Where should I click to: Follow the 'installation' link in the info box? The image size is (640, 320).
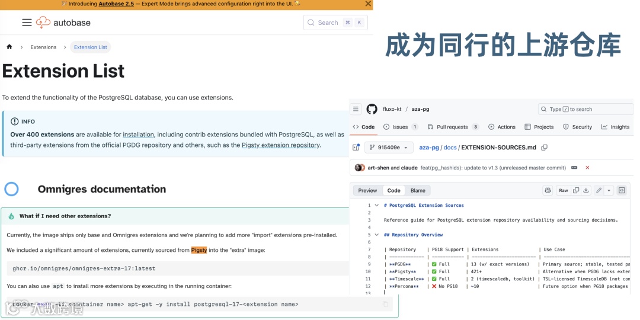(x=138, y=135)
